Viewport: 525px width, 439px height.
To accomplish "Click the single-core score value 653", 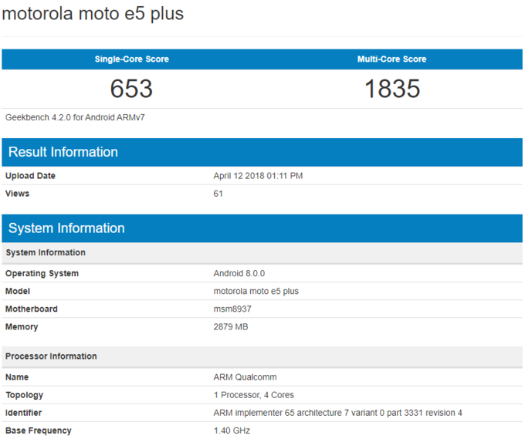I will coord(131,89).
